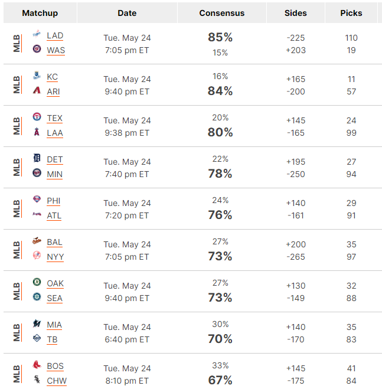The height and width of the screenshot is (389, 382).
Task: Click the Oakland Athletics logo icon
Action: coord(37,282)
